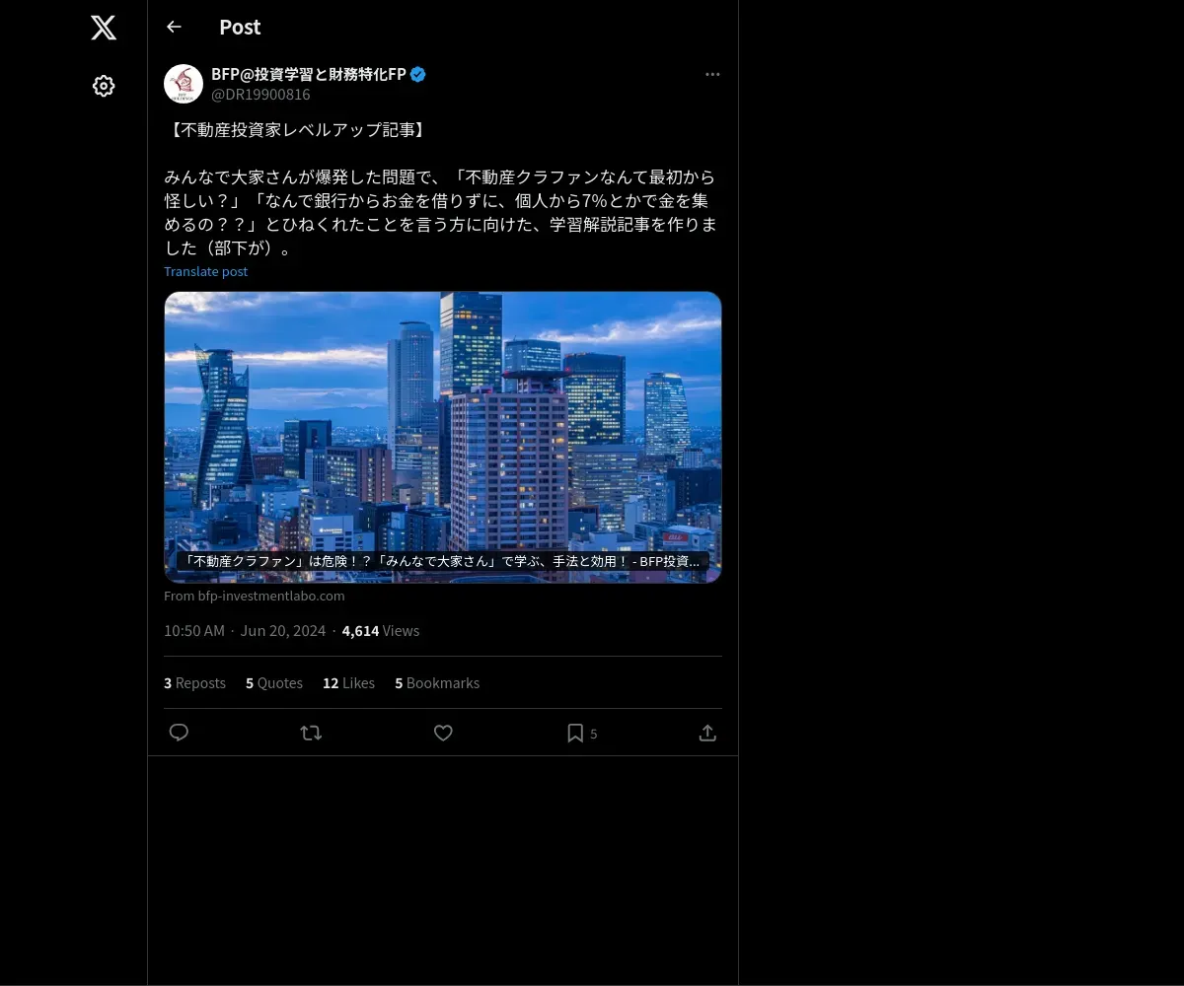Click the share upload icon
The width and height of the screenshot is (1184, 986).
(x=707, y=733)
